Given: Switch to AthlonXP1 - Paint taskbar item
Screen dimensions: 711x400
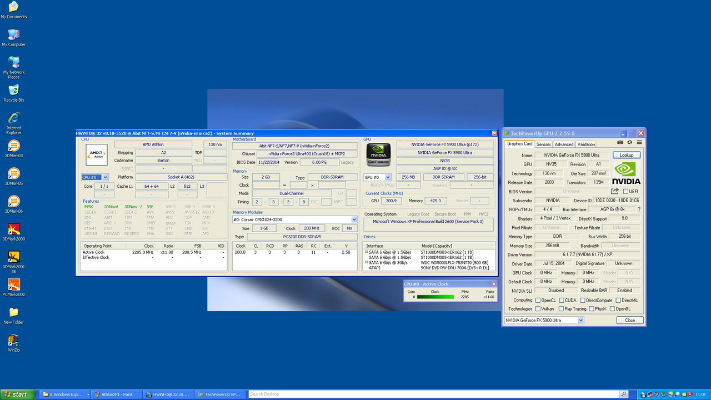Looking at the screenshot, I should (116, 394).
